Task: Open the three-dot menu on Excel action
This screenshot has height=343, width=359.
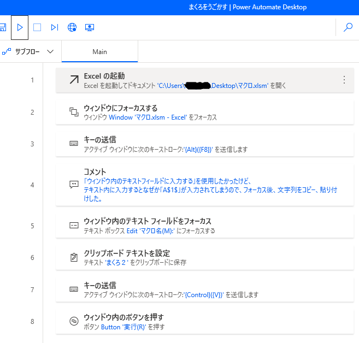Action: pyautogui.click(x=344, y=80)
